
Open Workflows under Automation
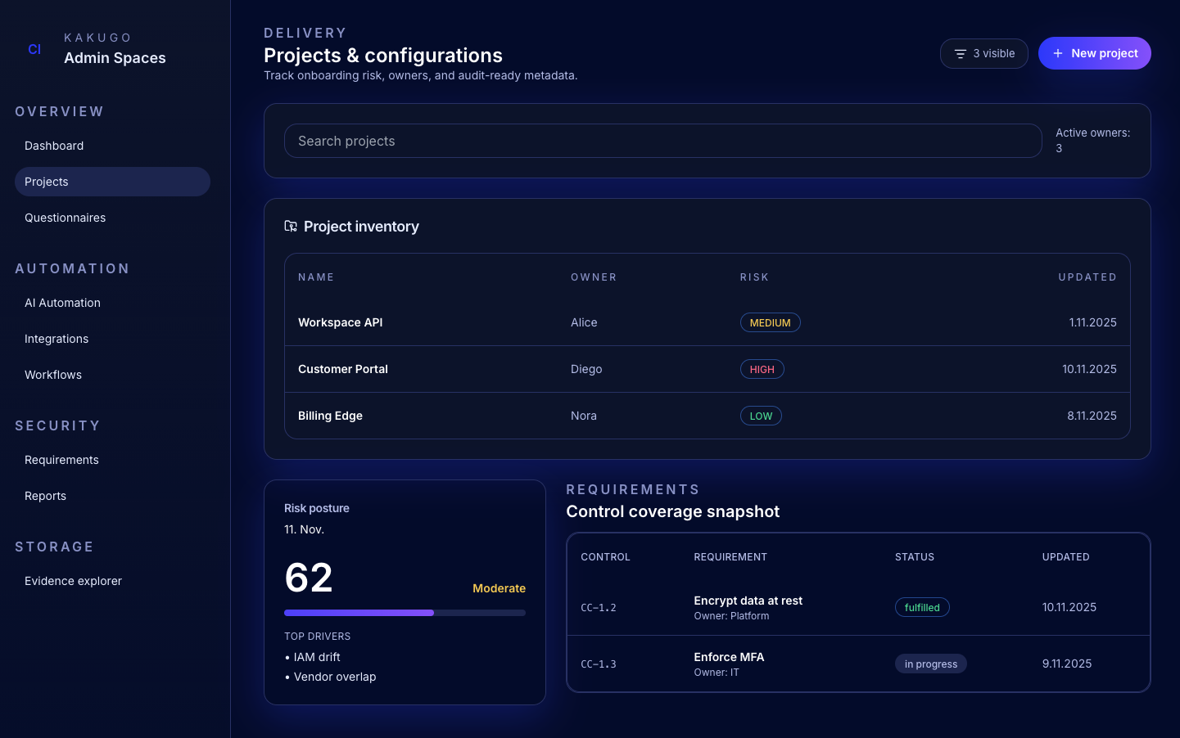coord(52,375)
